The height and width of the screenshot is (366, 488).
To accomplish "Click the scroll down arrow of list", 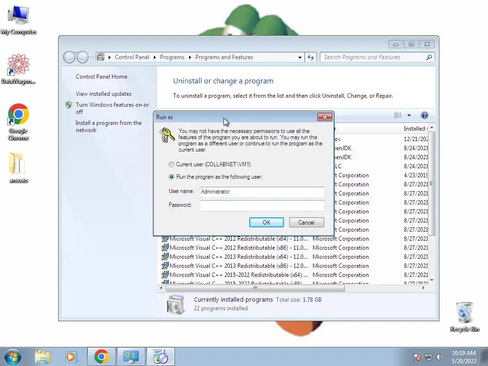I will 431,280.
